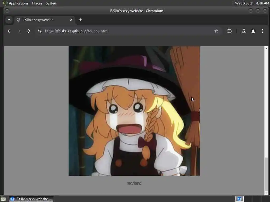Open a new tab with plus button
270x202 pixels.
click(81, 20)
